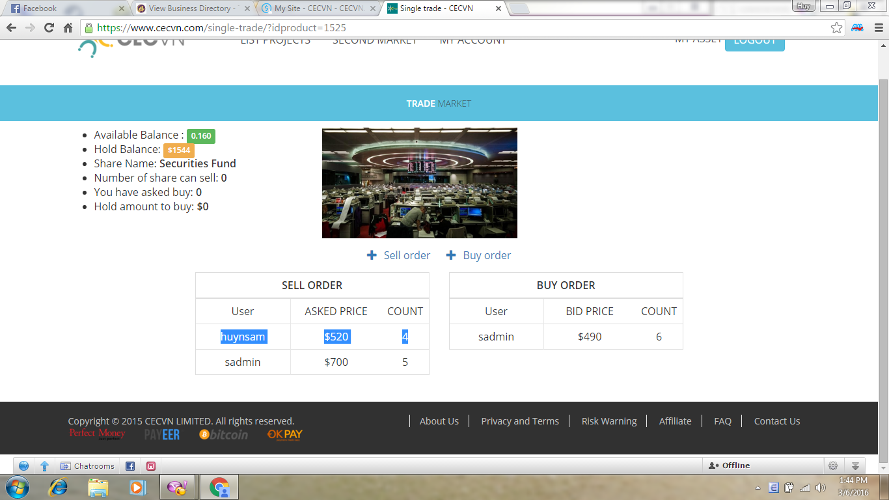Open the Payeer payment logo
889x500 pixels.
[162, 434]
